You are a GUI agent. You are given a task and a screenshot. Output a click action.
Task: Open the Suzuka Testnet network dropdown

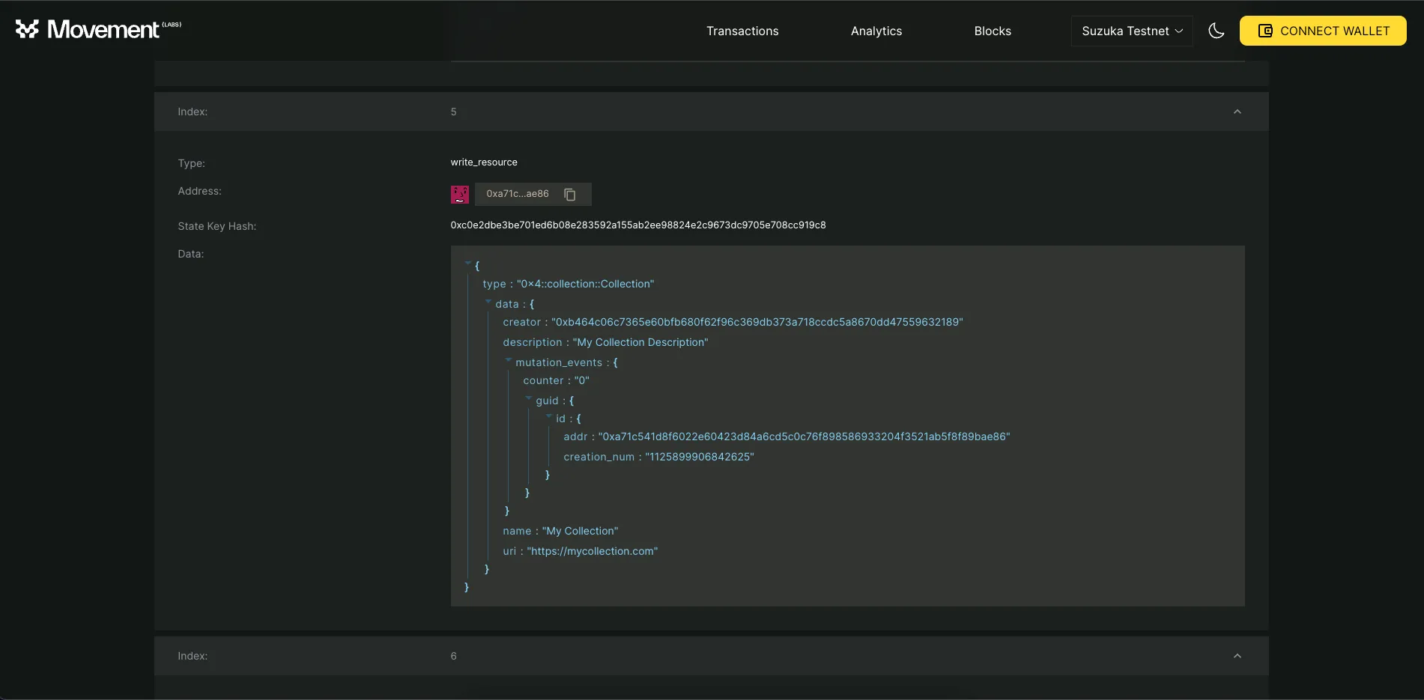(x=1132, y=31)
